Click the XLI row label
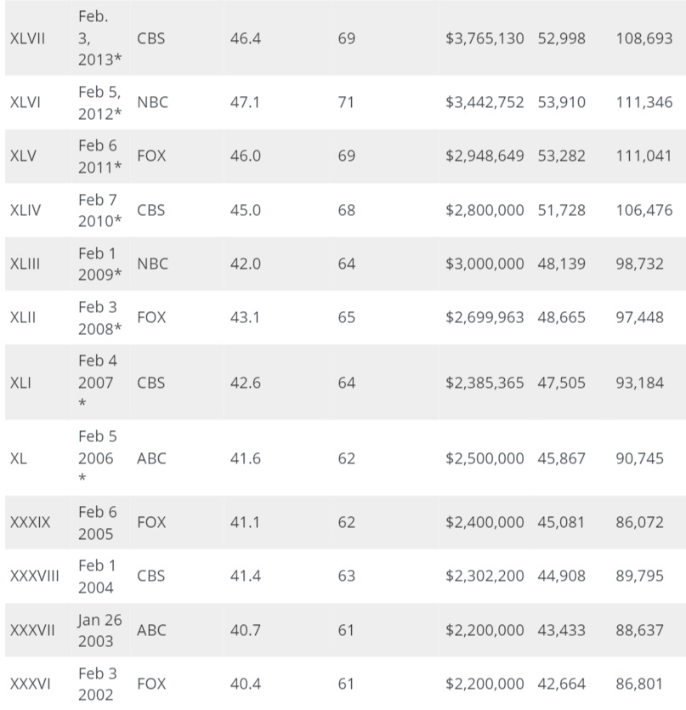686x710 pixels. tap(20, 383)
